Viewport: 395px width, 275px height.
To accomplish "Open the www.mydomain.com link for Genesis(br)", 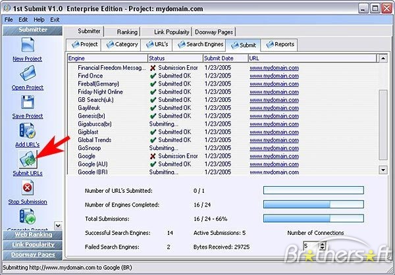I will (275, 116).
